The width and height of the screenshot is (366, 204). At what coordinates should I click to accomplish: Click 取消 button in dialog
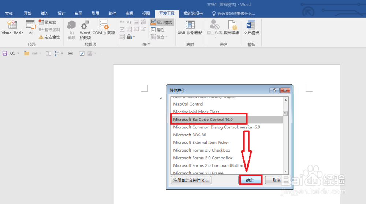click(276, 180)
